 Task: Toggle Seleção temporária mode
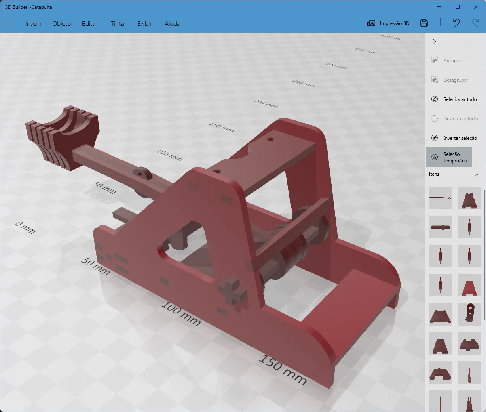449,158
